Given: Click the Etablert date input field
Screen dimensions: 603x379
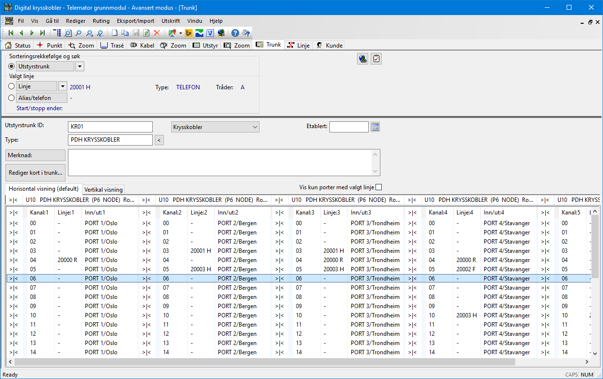Looking at the screenshot, I should click(349, 127).
